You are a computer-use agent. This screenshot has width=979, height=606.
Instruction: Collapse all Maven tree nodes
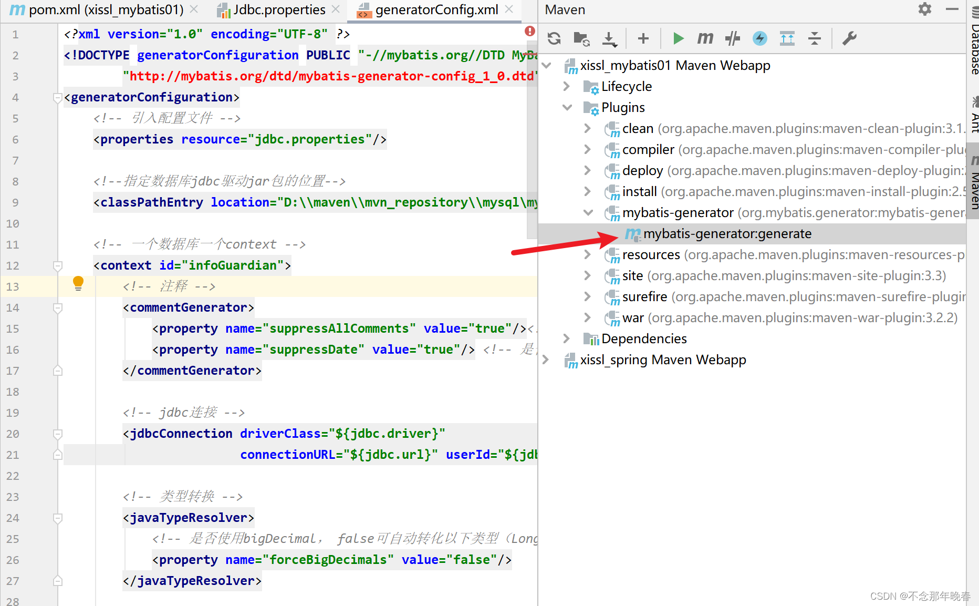point(815,38)
